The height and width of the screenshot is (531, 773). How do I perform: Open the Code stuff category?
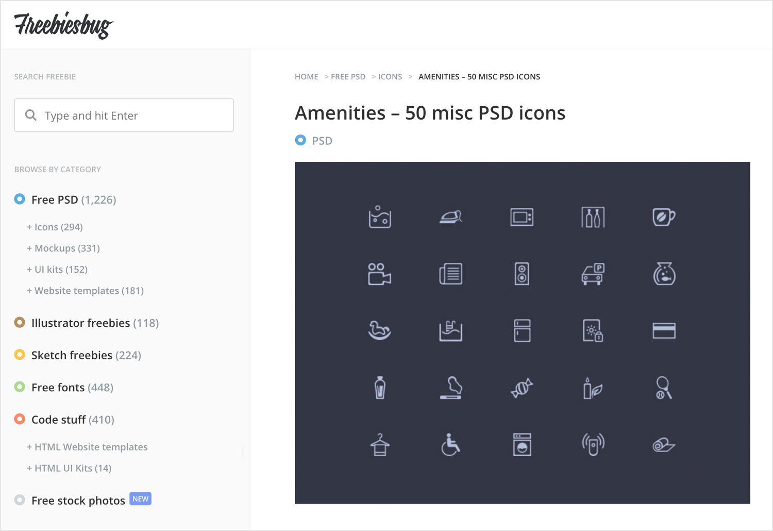(73, 420)
